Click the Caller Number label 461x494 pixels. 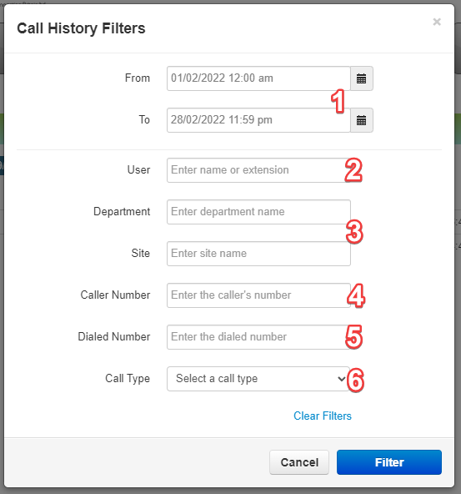coord(115,295)
